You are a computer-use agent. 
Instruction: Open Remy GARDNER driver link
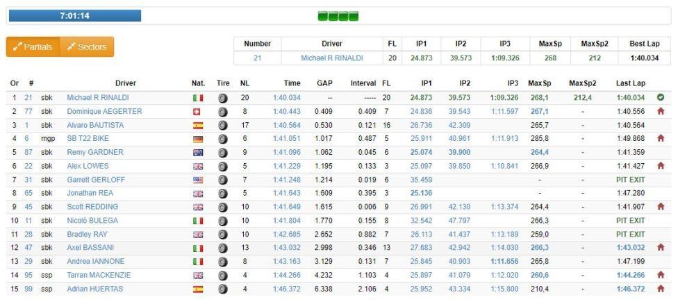tap(94, 152)
